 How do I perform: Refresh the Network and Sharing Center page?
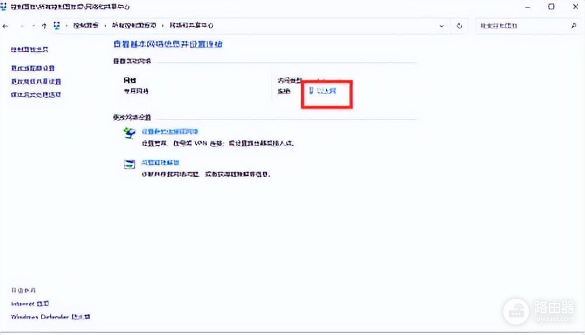[459, 26]
